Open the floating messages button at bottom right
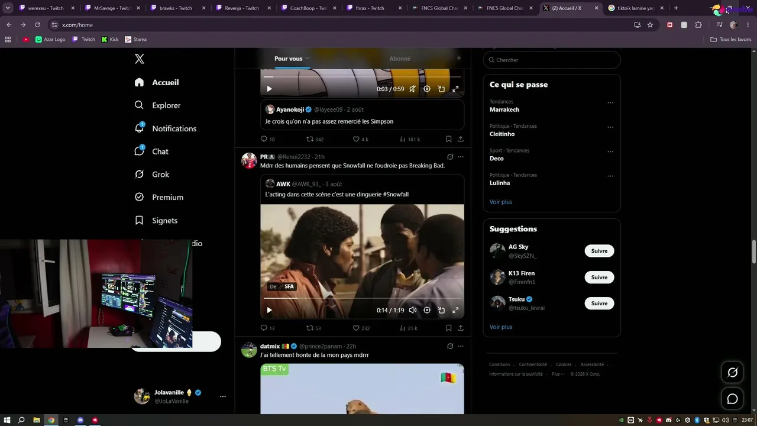Viewport: 757px width, 426px height. (x=732, y=399)
